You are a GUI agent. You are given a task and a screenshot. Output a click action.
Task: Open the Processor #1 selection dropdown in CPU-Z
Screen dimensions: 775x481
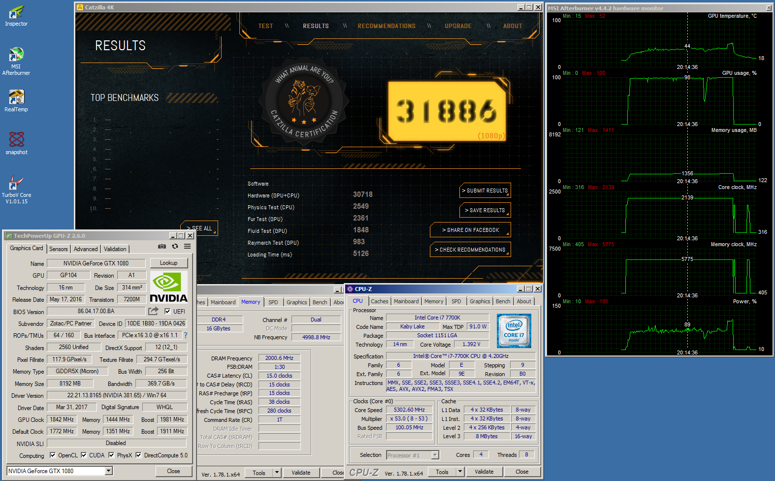(435, 455)
